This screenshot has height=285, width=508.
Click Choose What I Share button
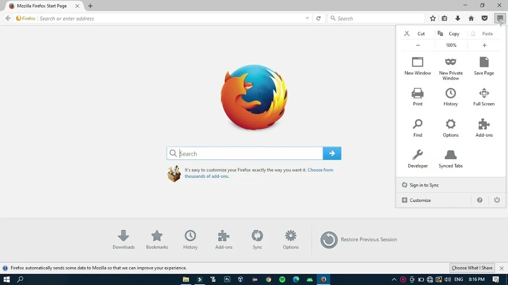472,268
